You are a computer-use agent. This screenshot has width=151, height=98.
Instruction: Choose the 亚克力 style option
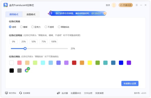click(36, 27)
